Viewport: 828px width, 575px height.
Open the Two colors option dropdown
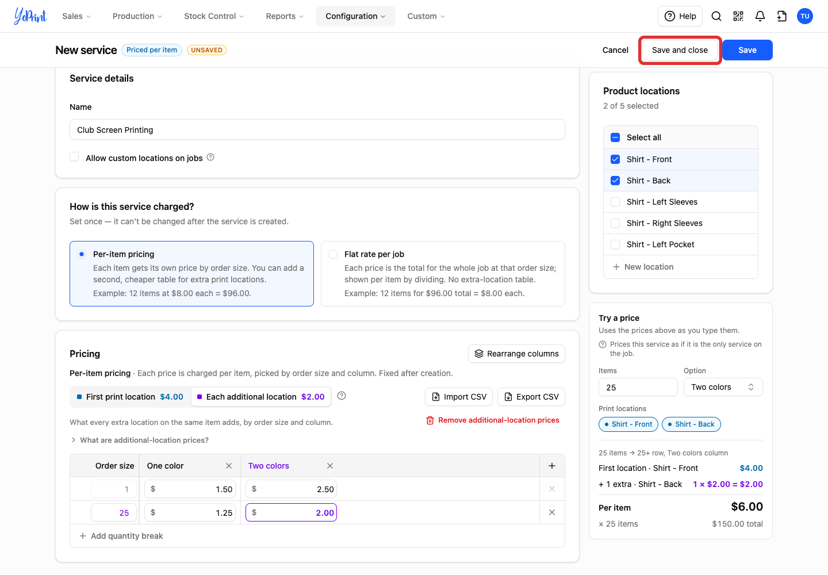[723, 387]
